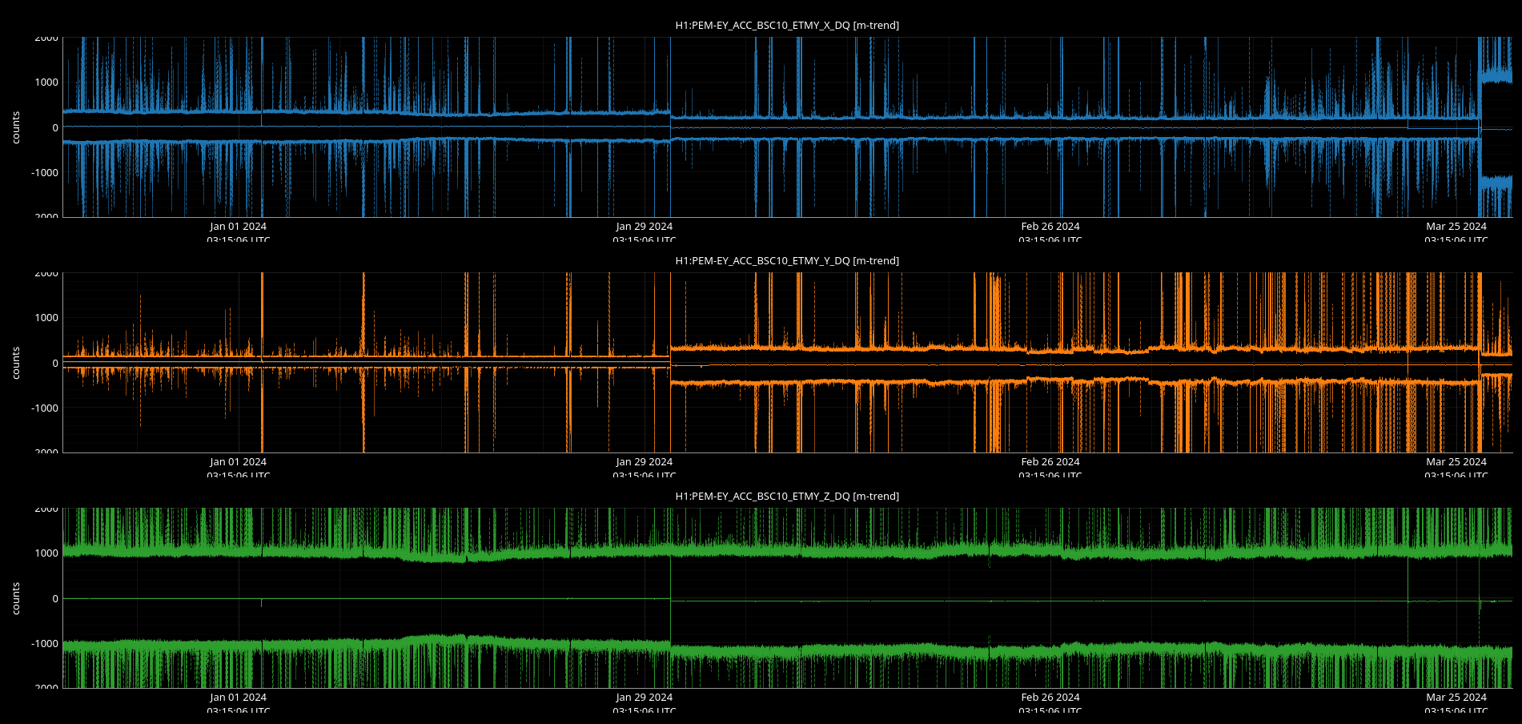Screen dimensions: 1522x724
Task: Click the ETMY_Z_DQ plot title
Action: 786,497
